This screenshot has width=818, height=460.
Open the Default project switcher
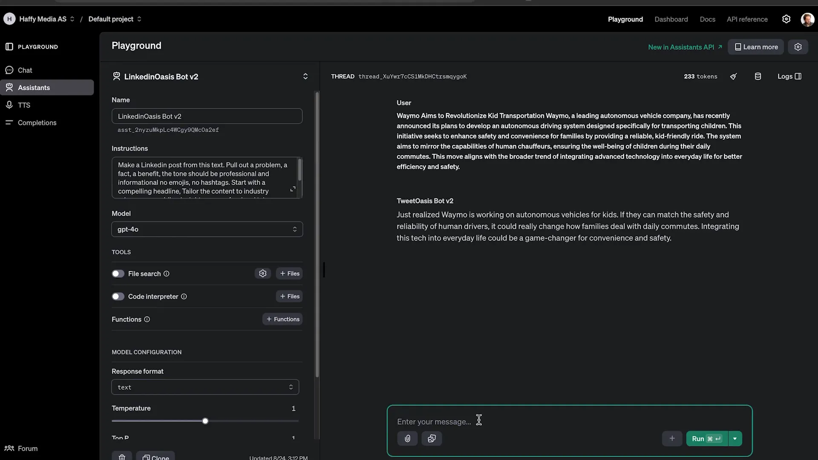115,19
